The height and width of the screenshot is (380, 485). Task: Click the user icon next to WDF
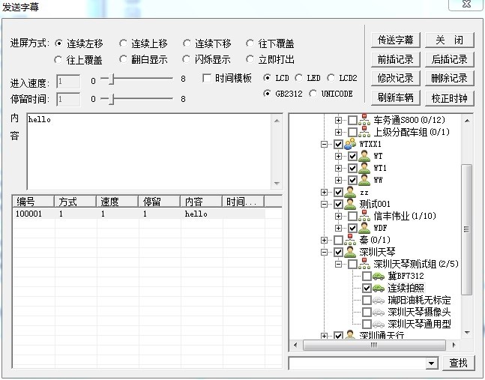click(364, 228)
